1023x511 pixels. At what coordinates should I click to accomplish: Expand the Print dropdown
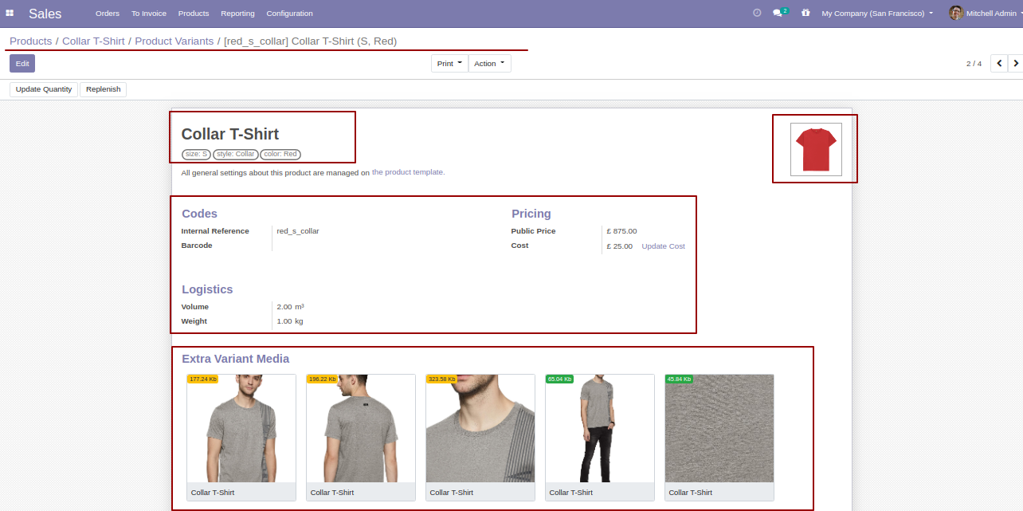[449, 63]
